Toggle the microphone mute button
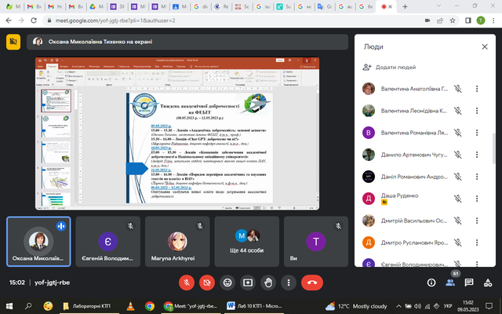The width and height of the screenshot is (502, 314). click(x=187, y=281)
